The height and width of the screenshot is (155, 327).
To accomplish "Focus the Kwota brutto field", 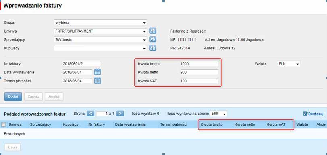I will tap(199, 64).
